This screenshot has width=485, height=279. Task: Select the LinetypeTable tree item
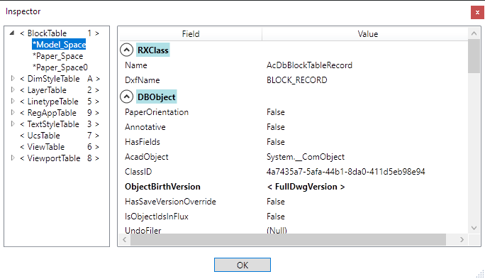tap(60, 102)
